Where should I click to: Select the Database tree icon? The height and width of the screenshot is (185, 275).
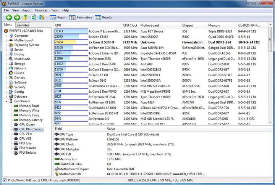coord(11,97)
